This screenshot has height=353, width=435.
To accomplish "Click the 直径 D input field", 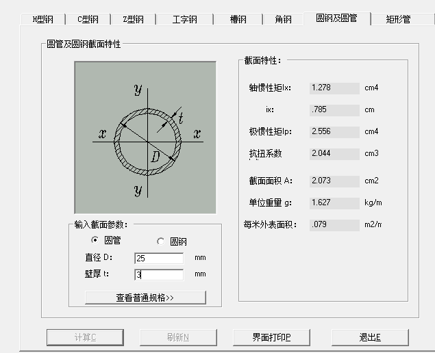I will pos(159,258).
